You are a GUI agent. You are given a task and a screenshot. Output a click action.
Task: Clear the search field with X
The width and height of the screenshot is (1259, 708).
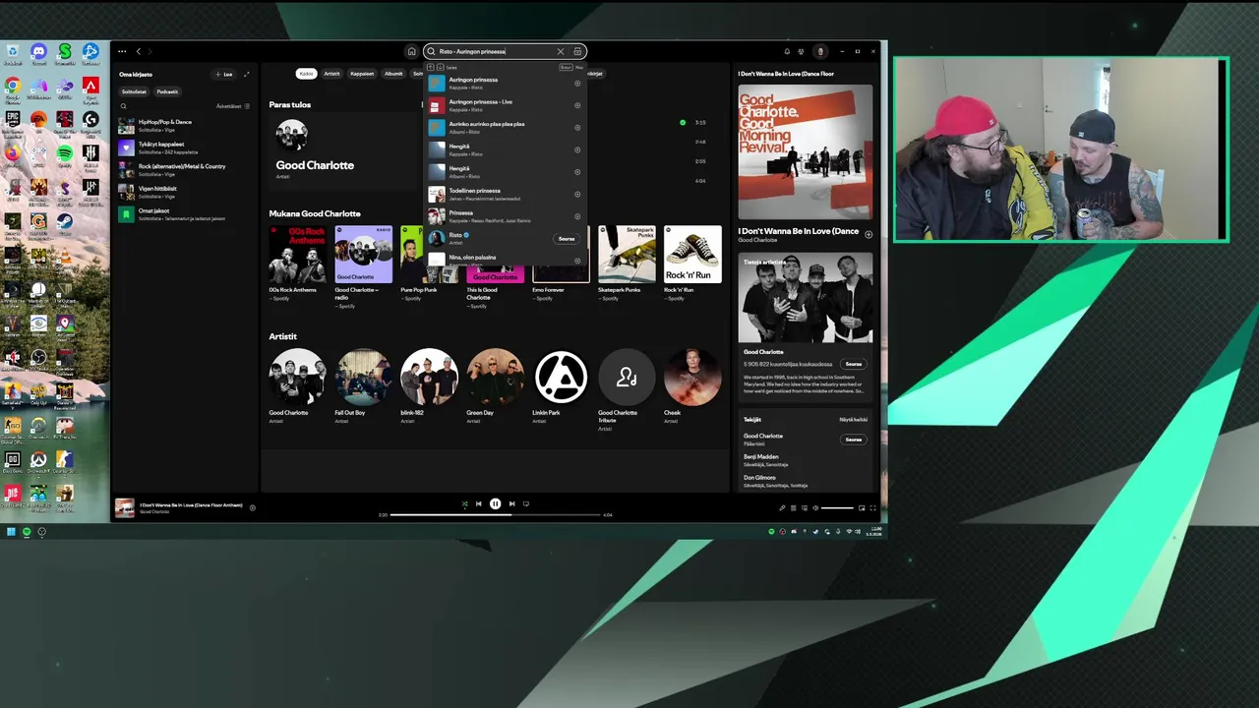[561, 51]
